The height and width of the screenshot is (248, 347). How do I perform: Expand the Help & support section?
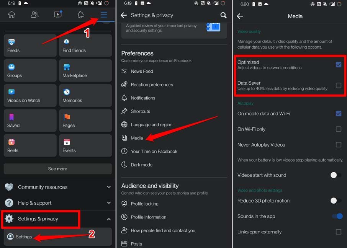[x=58, y=203]
